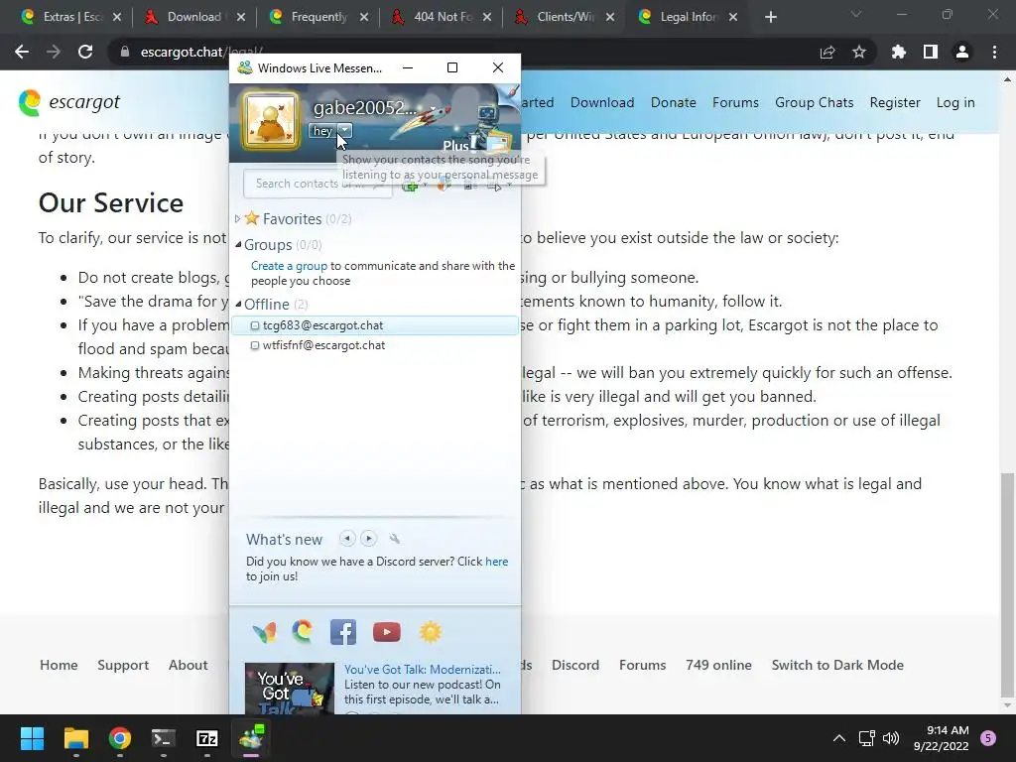The width and height of the screenshot is (1016, 762).
Task: Open What's new settings wrench
Action: tap(395, 539)
